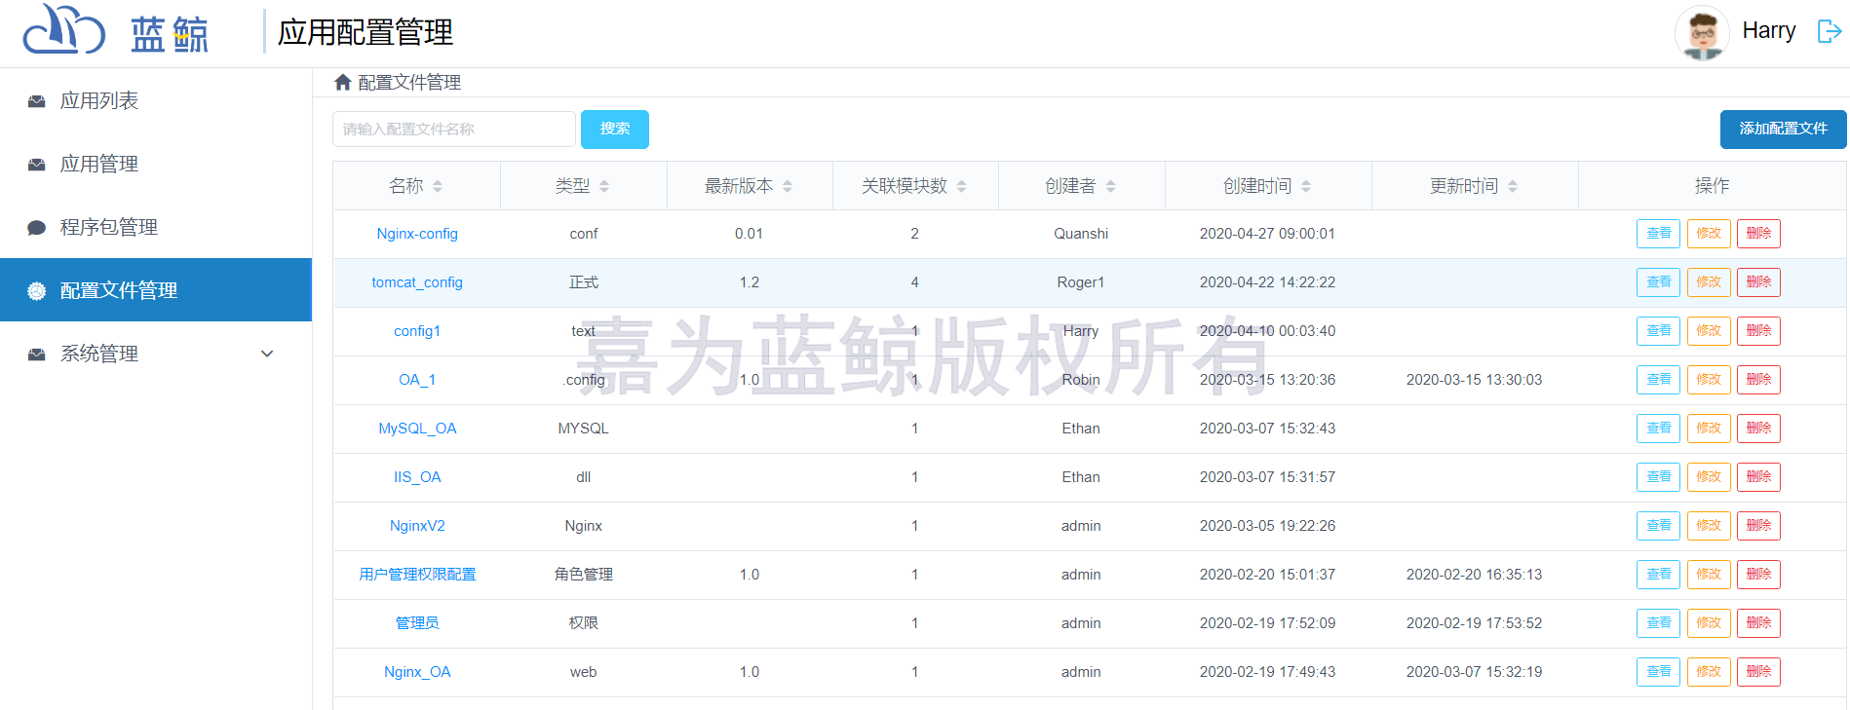Screen dimensions: 1850x710
Task: Focus the config file name search field
Action: (454, 130)
